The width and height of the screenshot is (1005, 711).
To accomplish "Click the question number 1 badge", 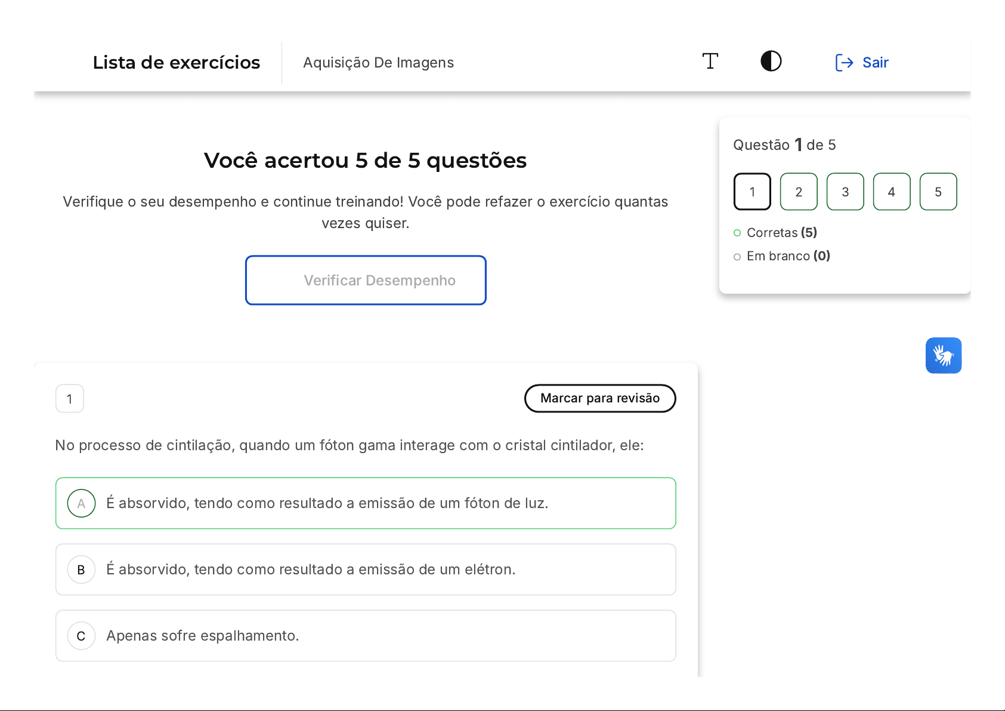I will pyautogui.click(x=70, y=399).
